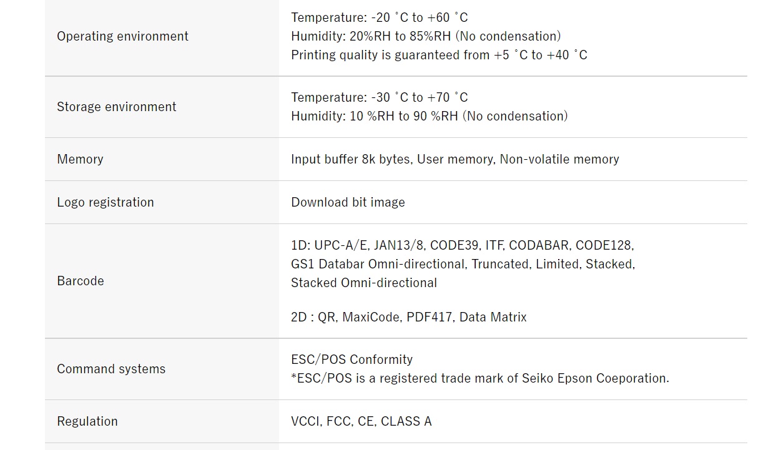This screenshot has height=450, width=776.
Task: Click the 2D QR, MaxiCode, PDF417 line
Action: click(408, 317)
